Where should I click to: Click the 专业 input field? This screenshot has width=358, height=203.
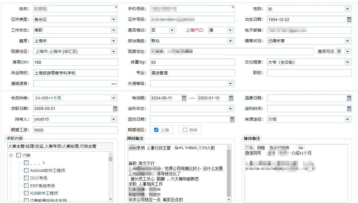(192, 73)
